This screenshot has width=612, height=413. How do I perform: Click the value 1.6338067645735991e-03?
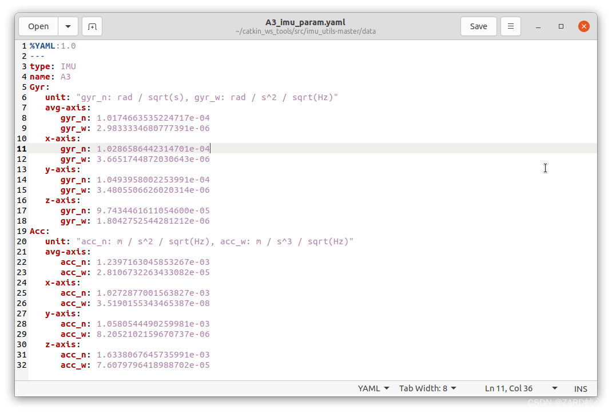(153, 355)
